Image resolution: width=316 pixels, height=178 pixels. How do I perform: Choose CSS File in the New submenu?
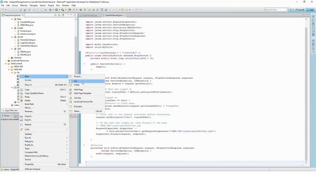tap(87, 98)
